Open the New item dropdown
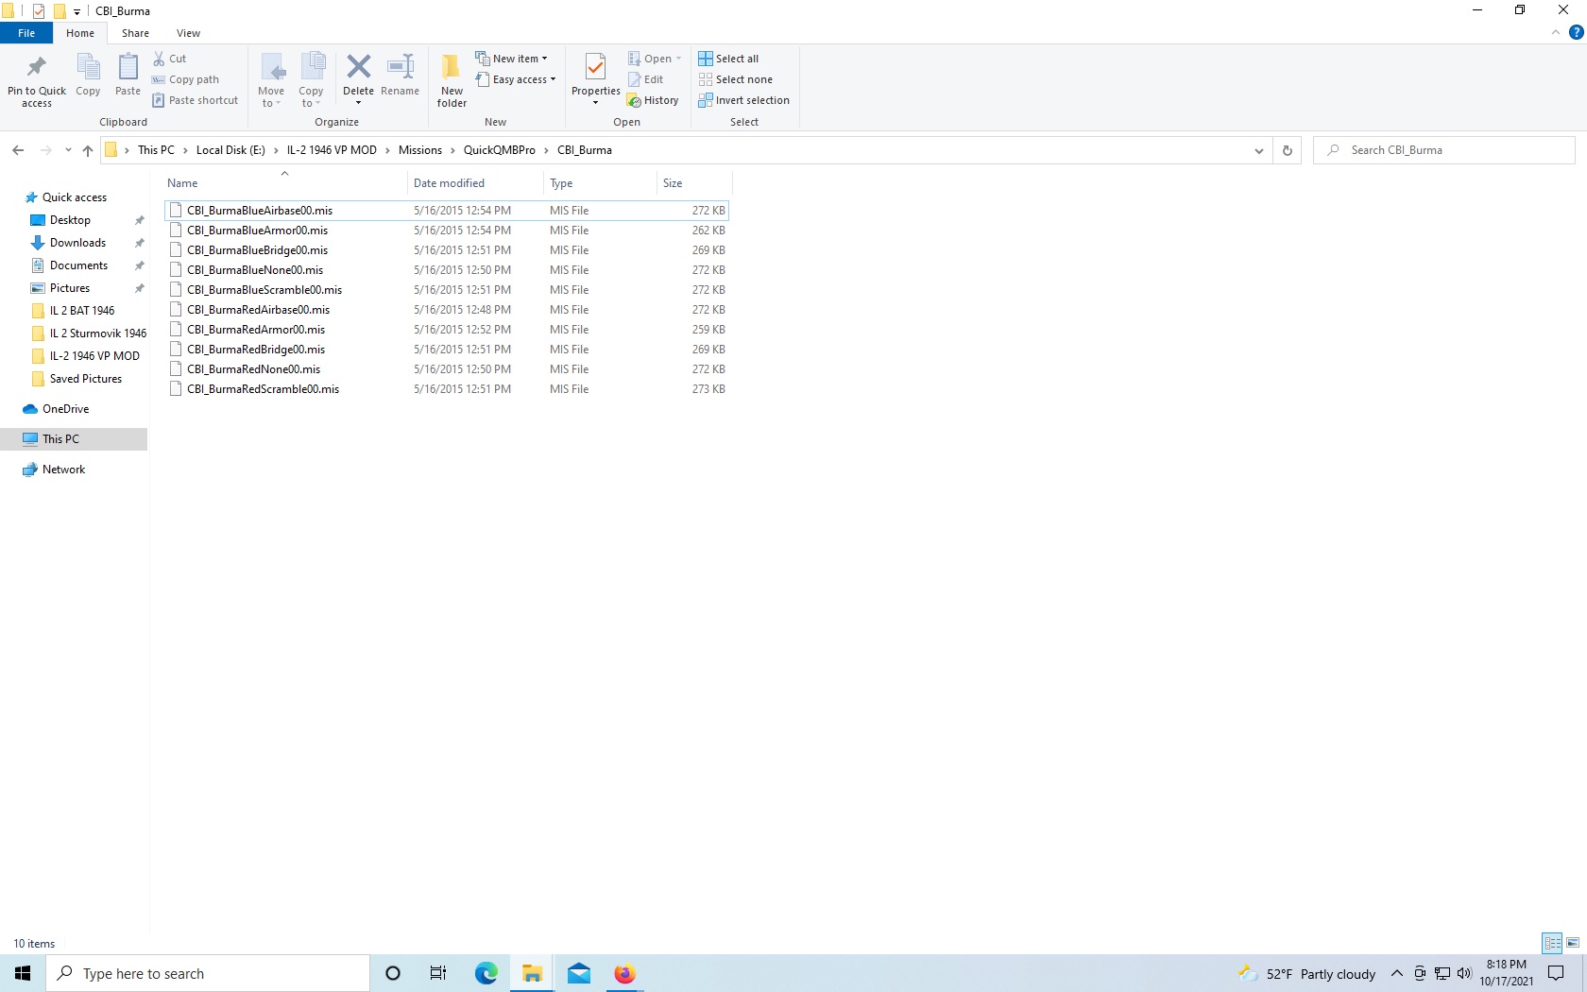 511,59
